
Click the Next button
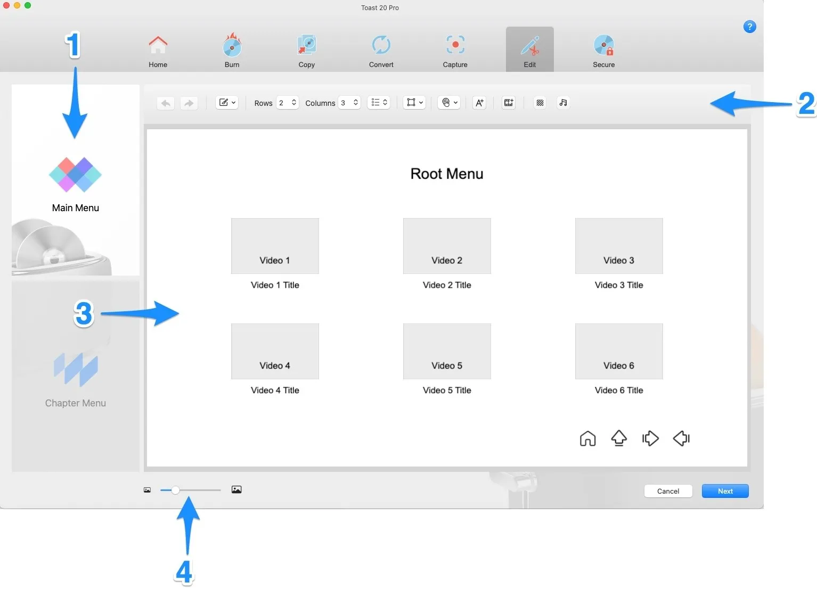pyautogui.click(x=725, y=491)
